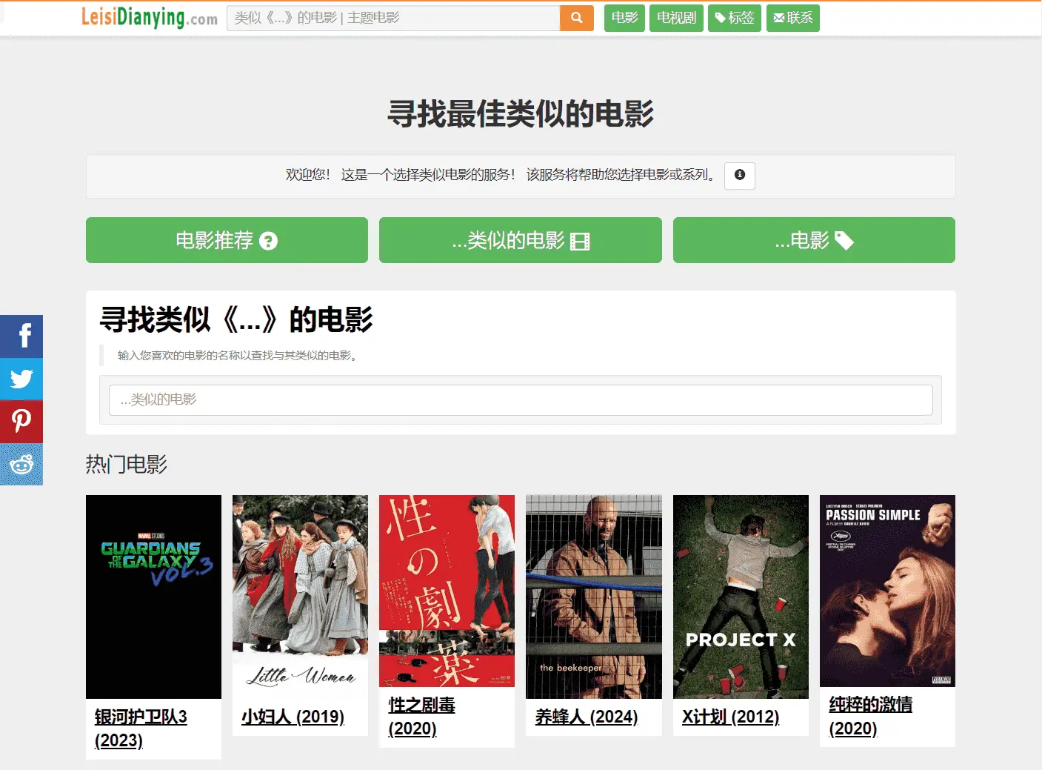1042x770 pixels.
Task: Open the 电视剧 navigation menu
Action: [675, 18]
